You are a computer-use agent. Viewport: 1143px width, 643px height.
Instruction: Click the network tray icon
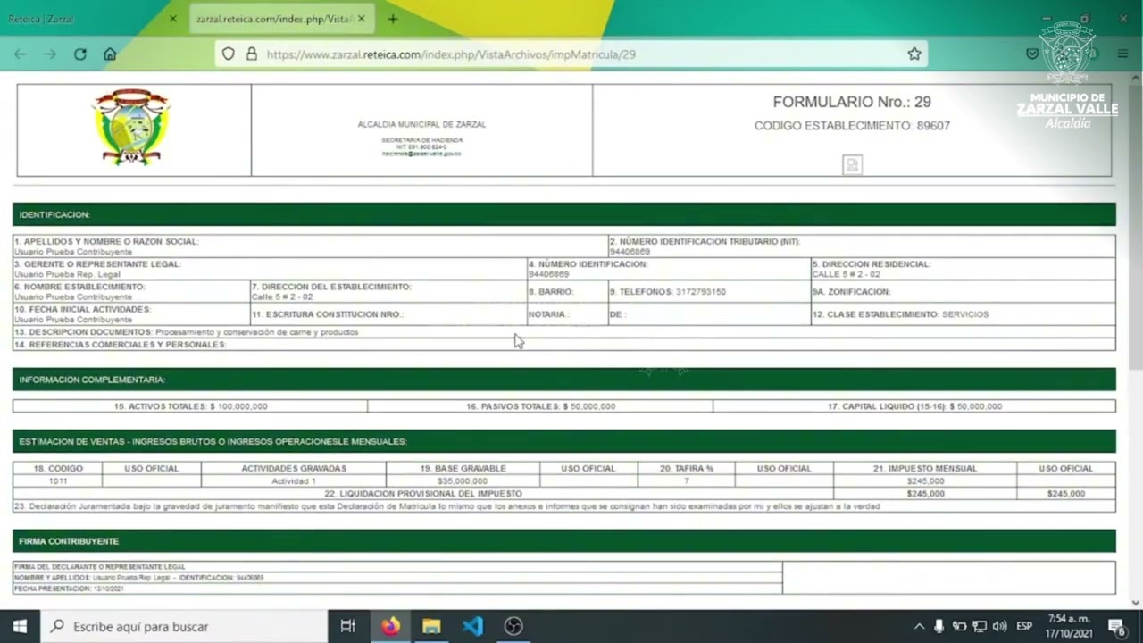coord(980,626)
